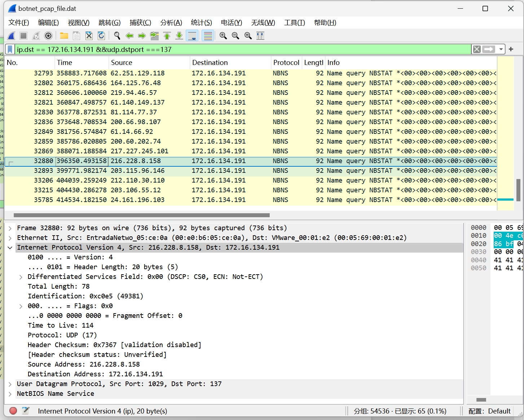Save the capture file icon

click(x=76, y=36)
